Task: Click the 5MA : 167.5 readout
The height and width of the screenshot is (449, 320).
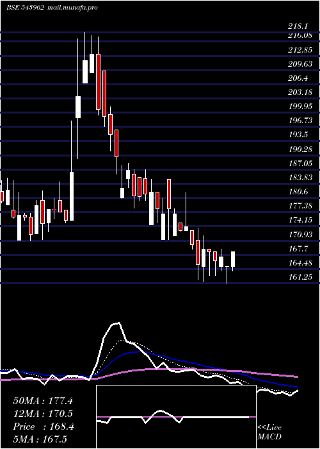Action: (40, 439)
